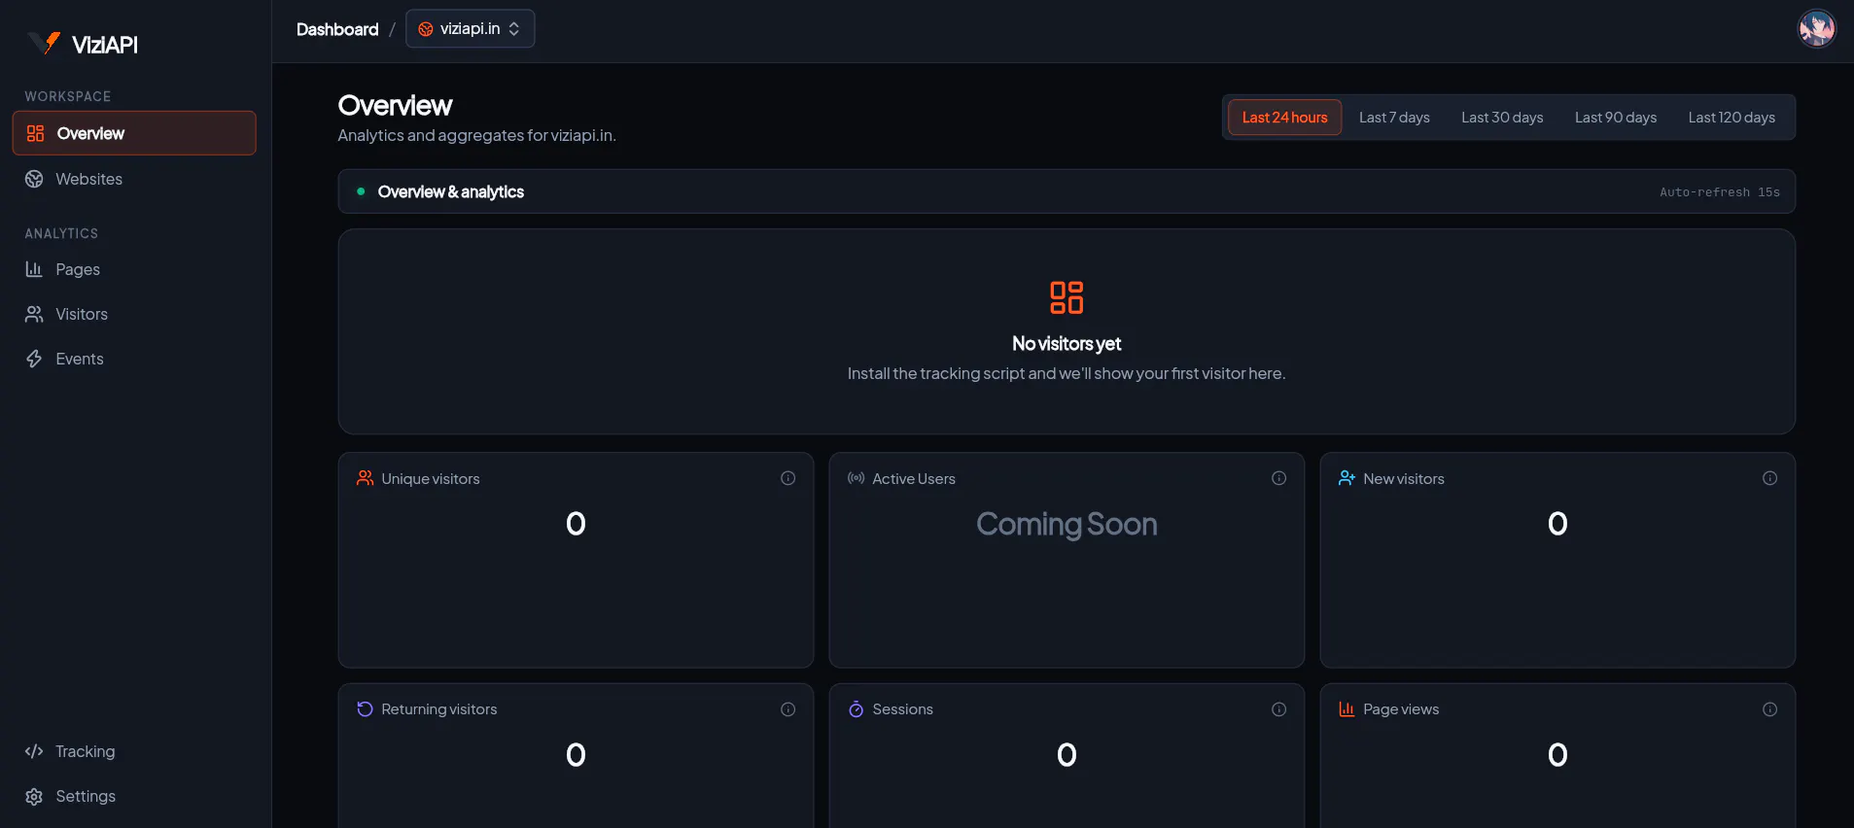Switch range to Last 30 days

(x=1502, y=118)
